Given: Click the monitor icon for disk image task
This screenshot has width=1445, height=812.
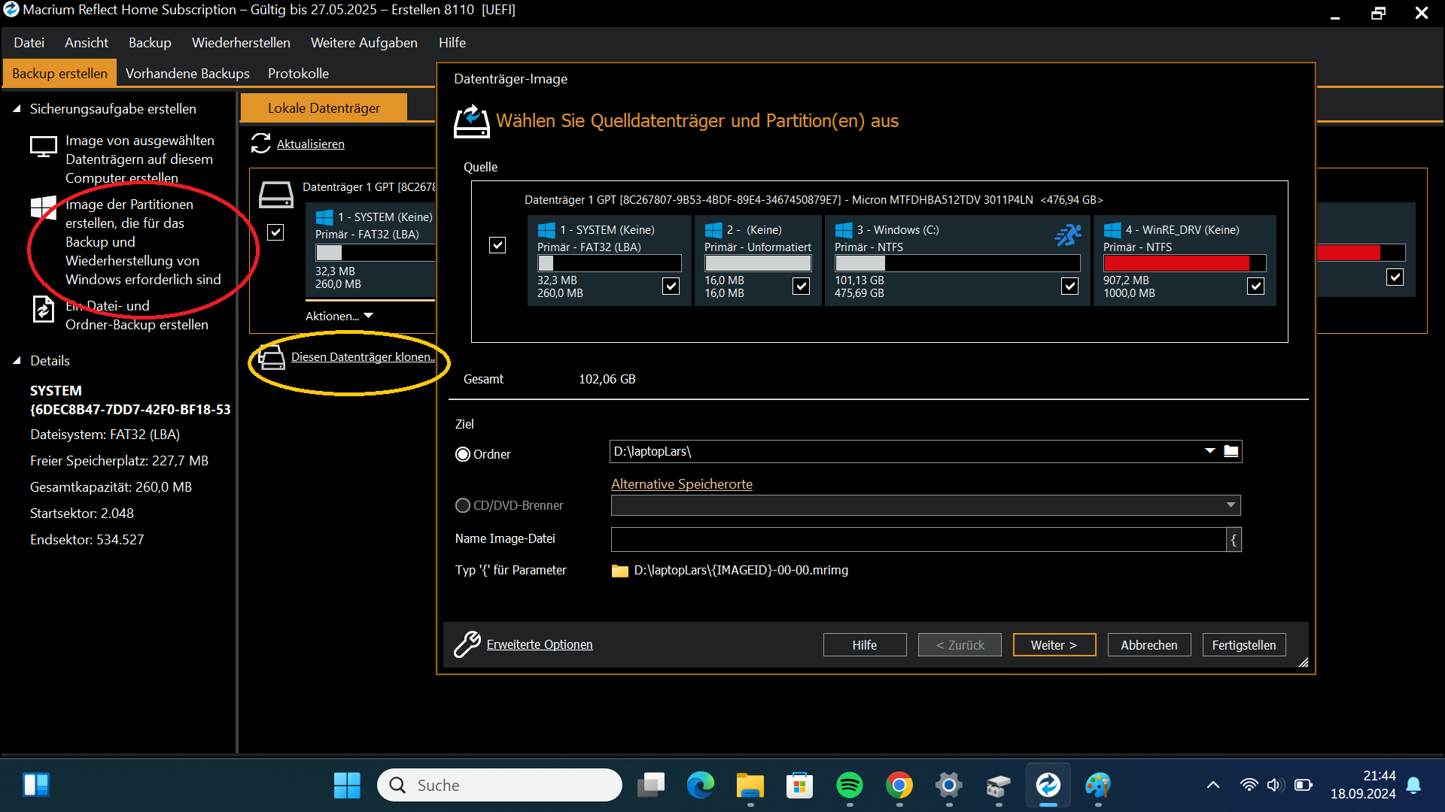Looking at the screenshot, I should 43,146.
